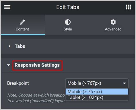Click the Edit Tabs panel title
The height and width of the screenshot is (110, 136).
coord(68,7)
